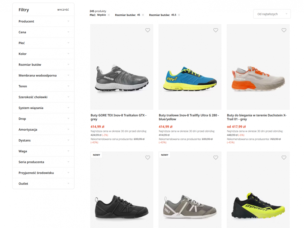Expand the Producent filter section
Image resolution: width=304 pixels, height=228 pixels.
(43, 21)
